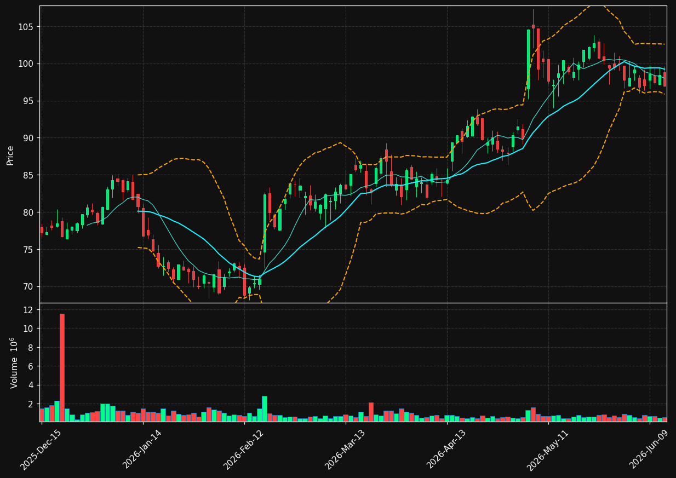
Task: Click the 105 price tick label
Action: pos(26,27)
